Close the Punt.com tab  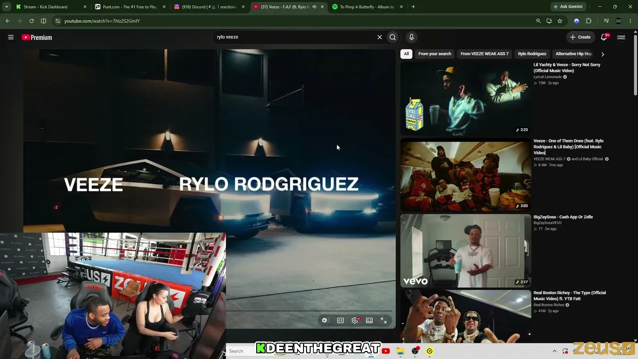pos(164,7)
